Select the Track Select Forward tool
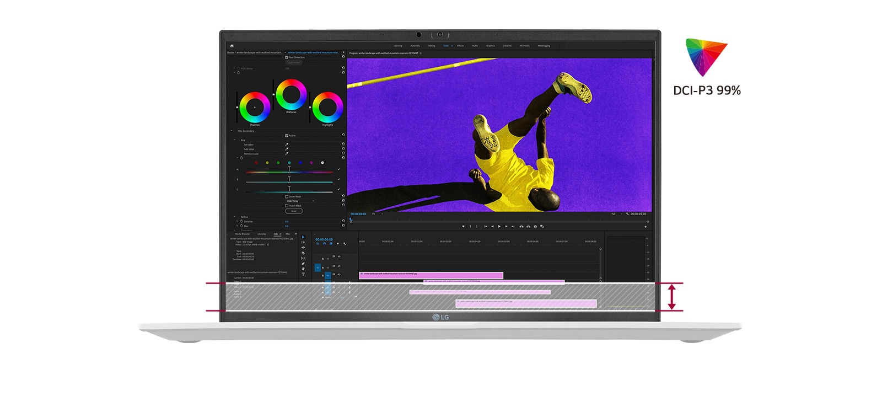 303,242
